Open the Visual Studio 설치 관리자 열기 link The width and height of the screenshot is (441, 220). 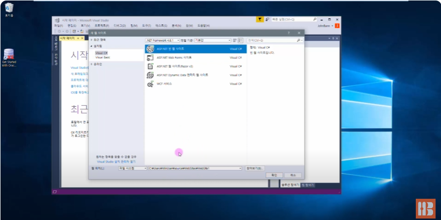coord(116,162)
